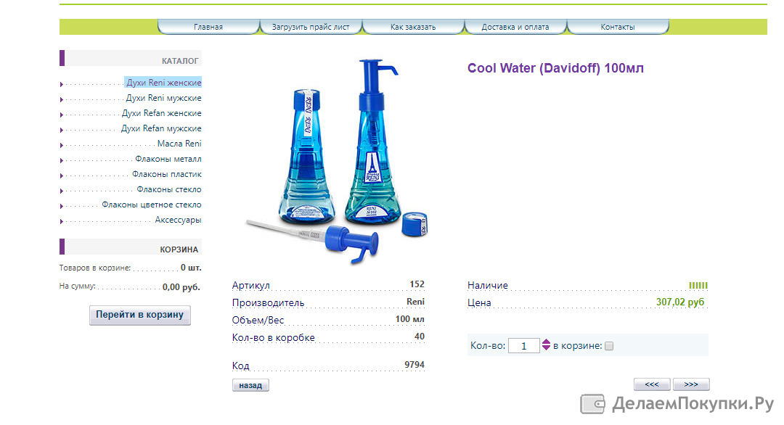
Task: Click arrow bullet beside Масла Reni
Action: point(62,145)
